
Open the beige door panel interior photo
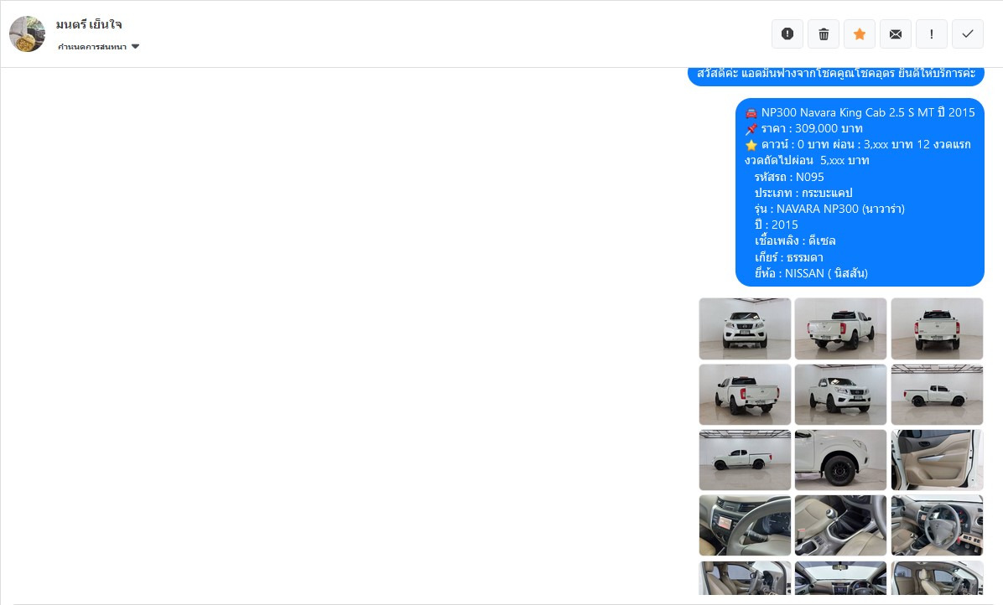pyautogui.click(x=937, y=460)
